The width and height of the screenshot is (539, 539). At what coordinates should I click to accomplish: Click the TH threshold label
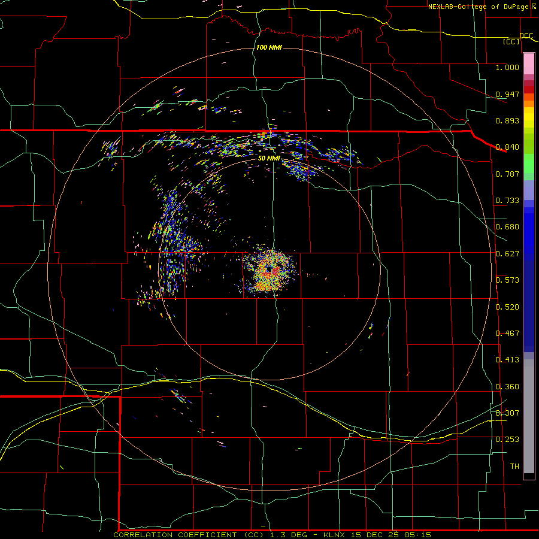[x=514, y=466]
